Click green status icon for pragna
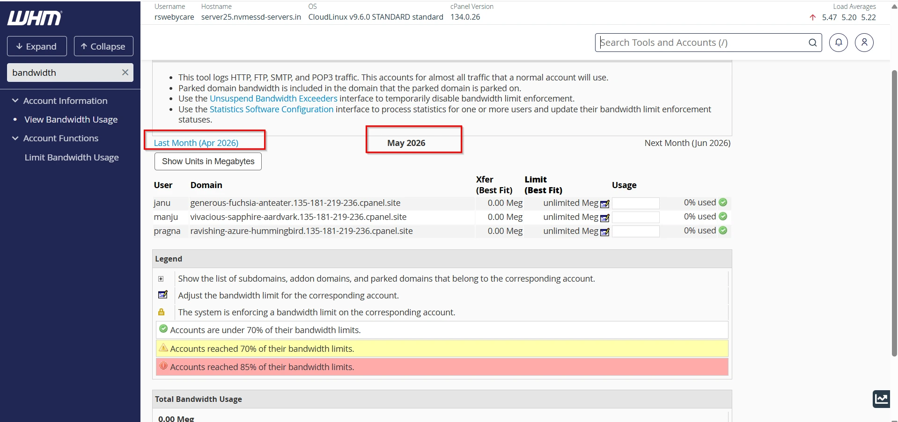Screen dimensions: 898x422 pos(723,230)
